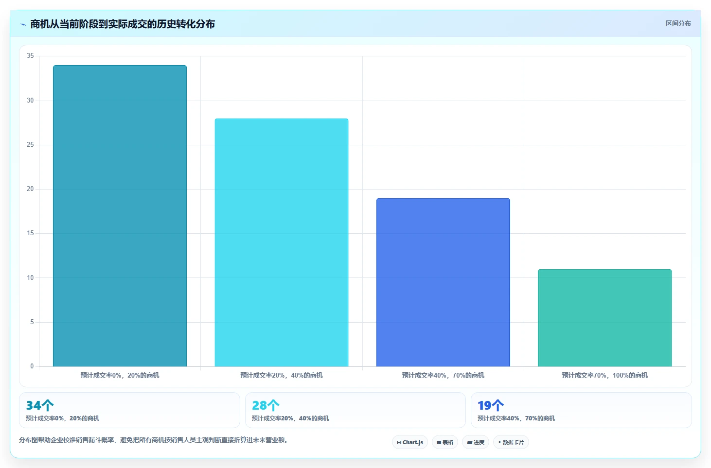Image resolution: width=711 pixels, height=468 pixels.
Task: Click x-axis label 预计成交率70%，100%的商机
Action: (x=604, y=375)
